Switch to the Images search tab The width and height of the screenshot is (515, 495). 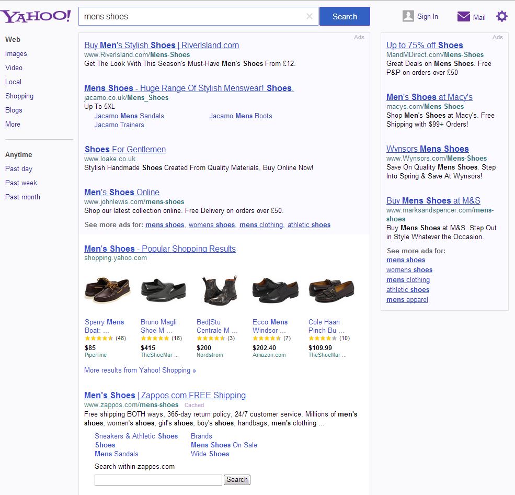[16, 53]
